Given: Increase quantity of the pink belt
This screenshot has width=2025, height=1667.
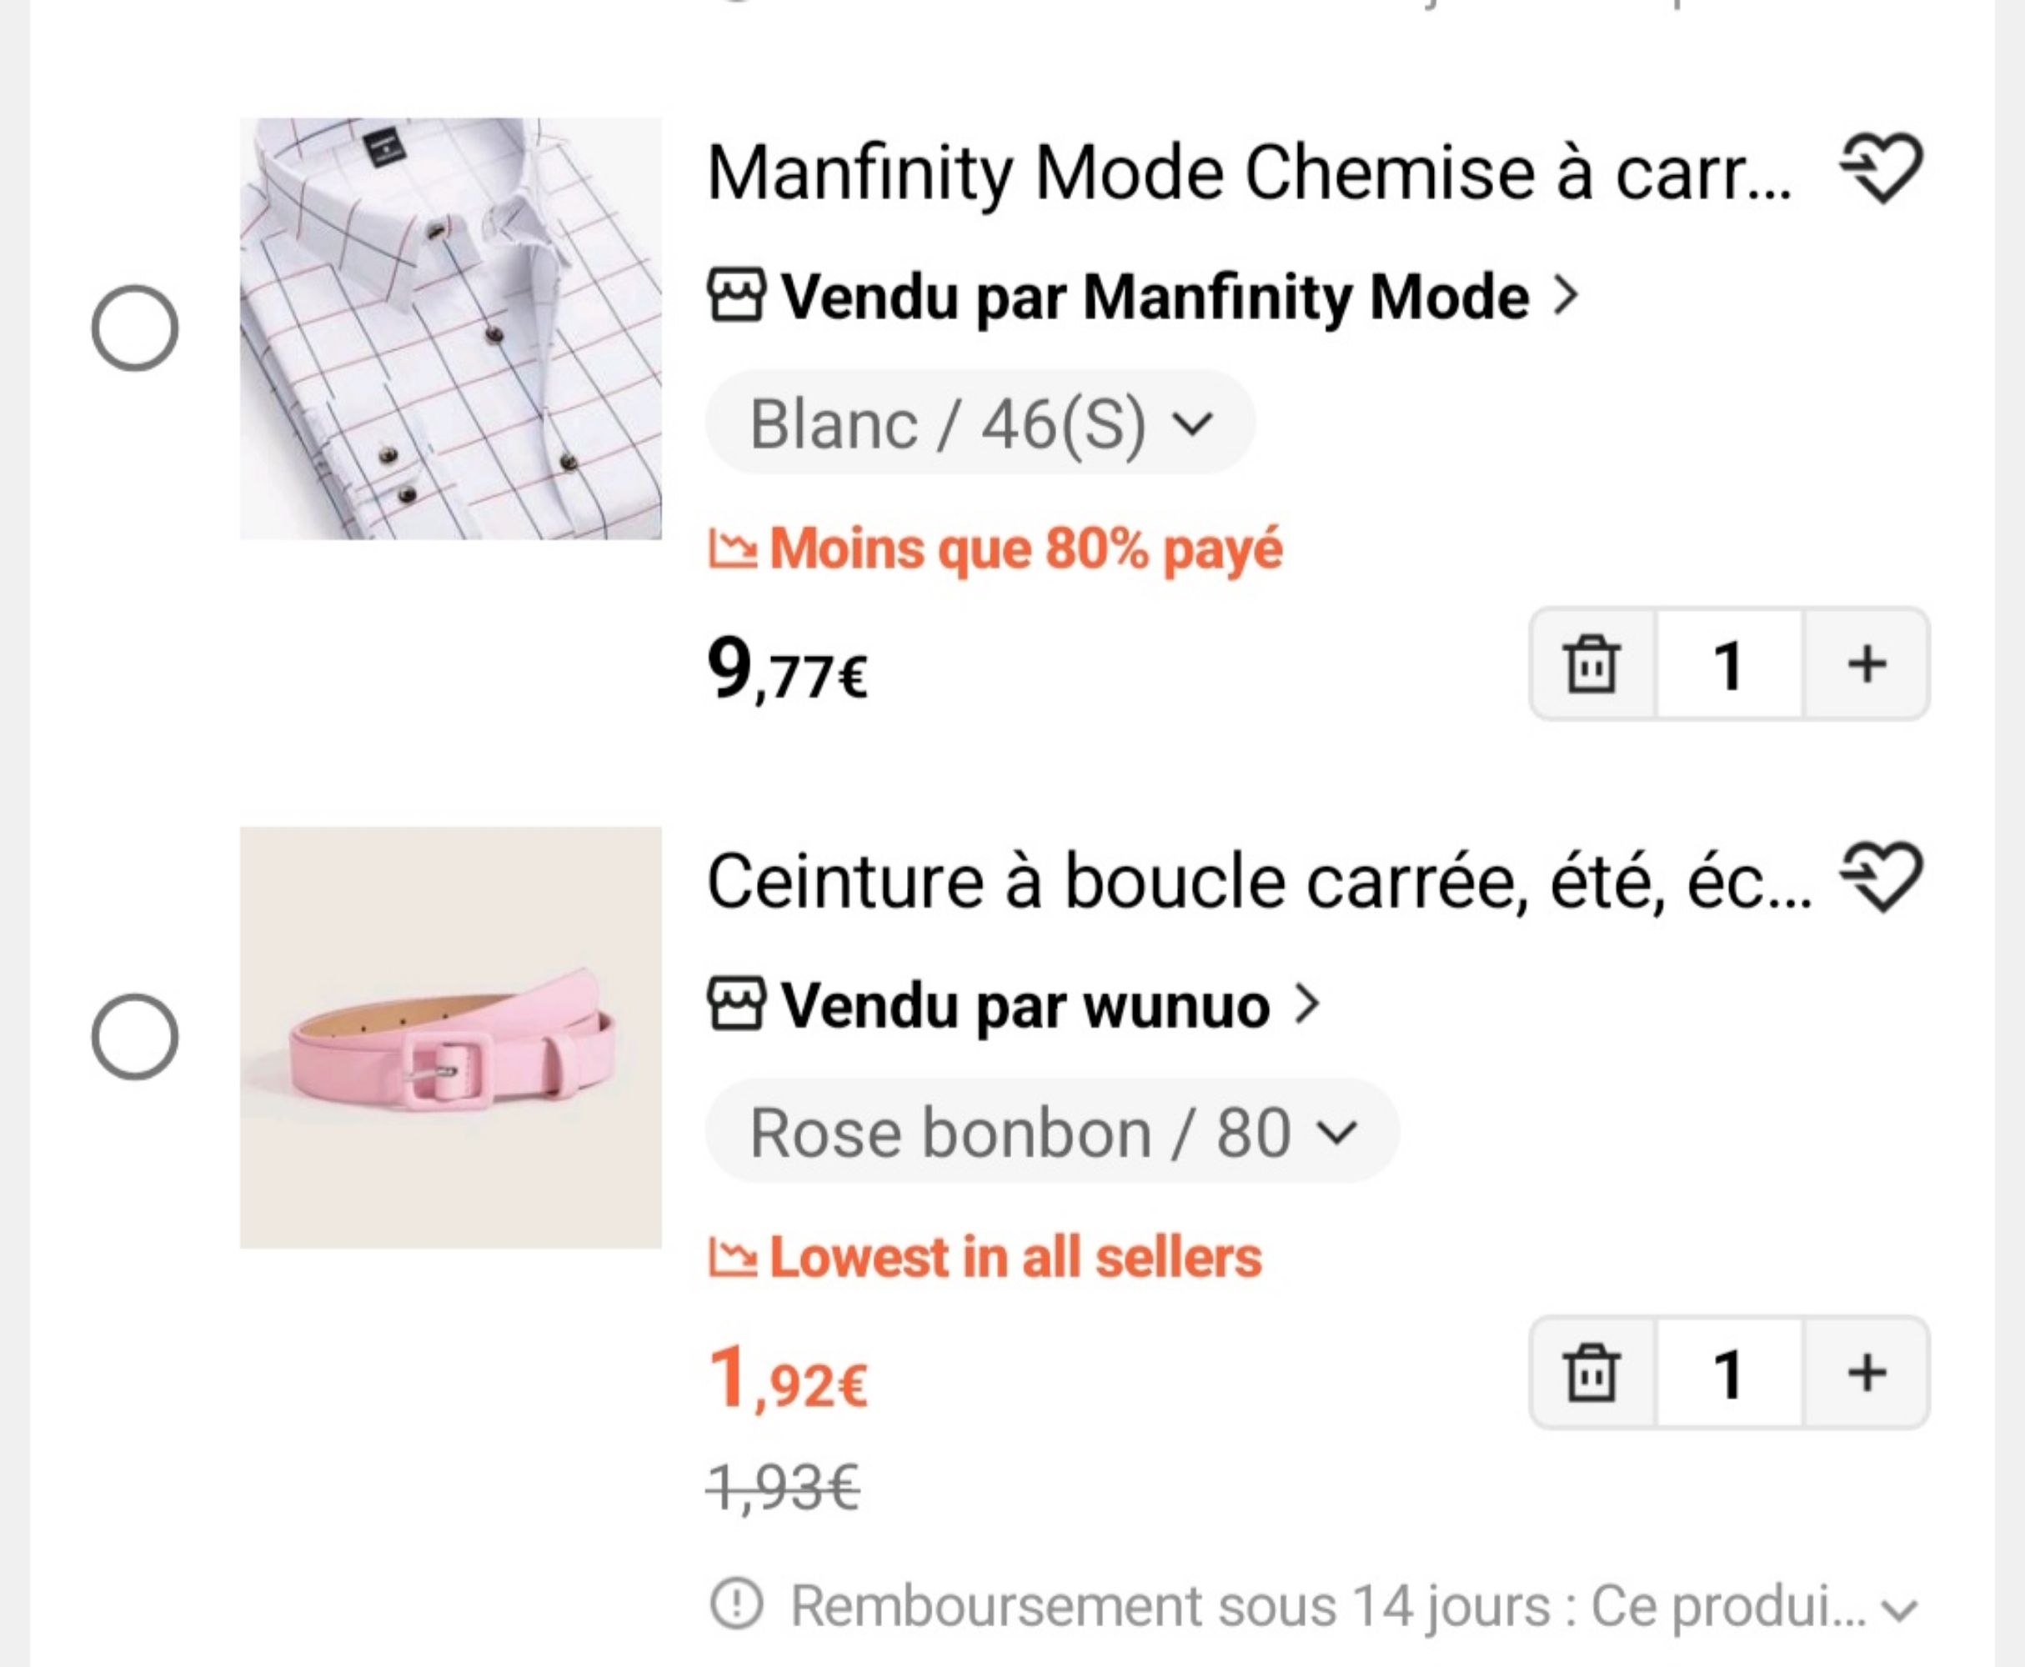Looking at the screenshot, I should point(1867,1372).
